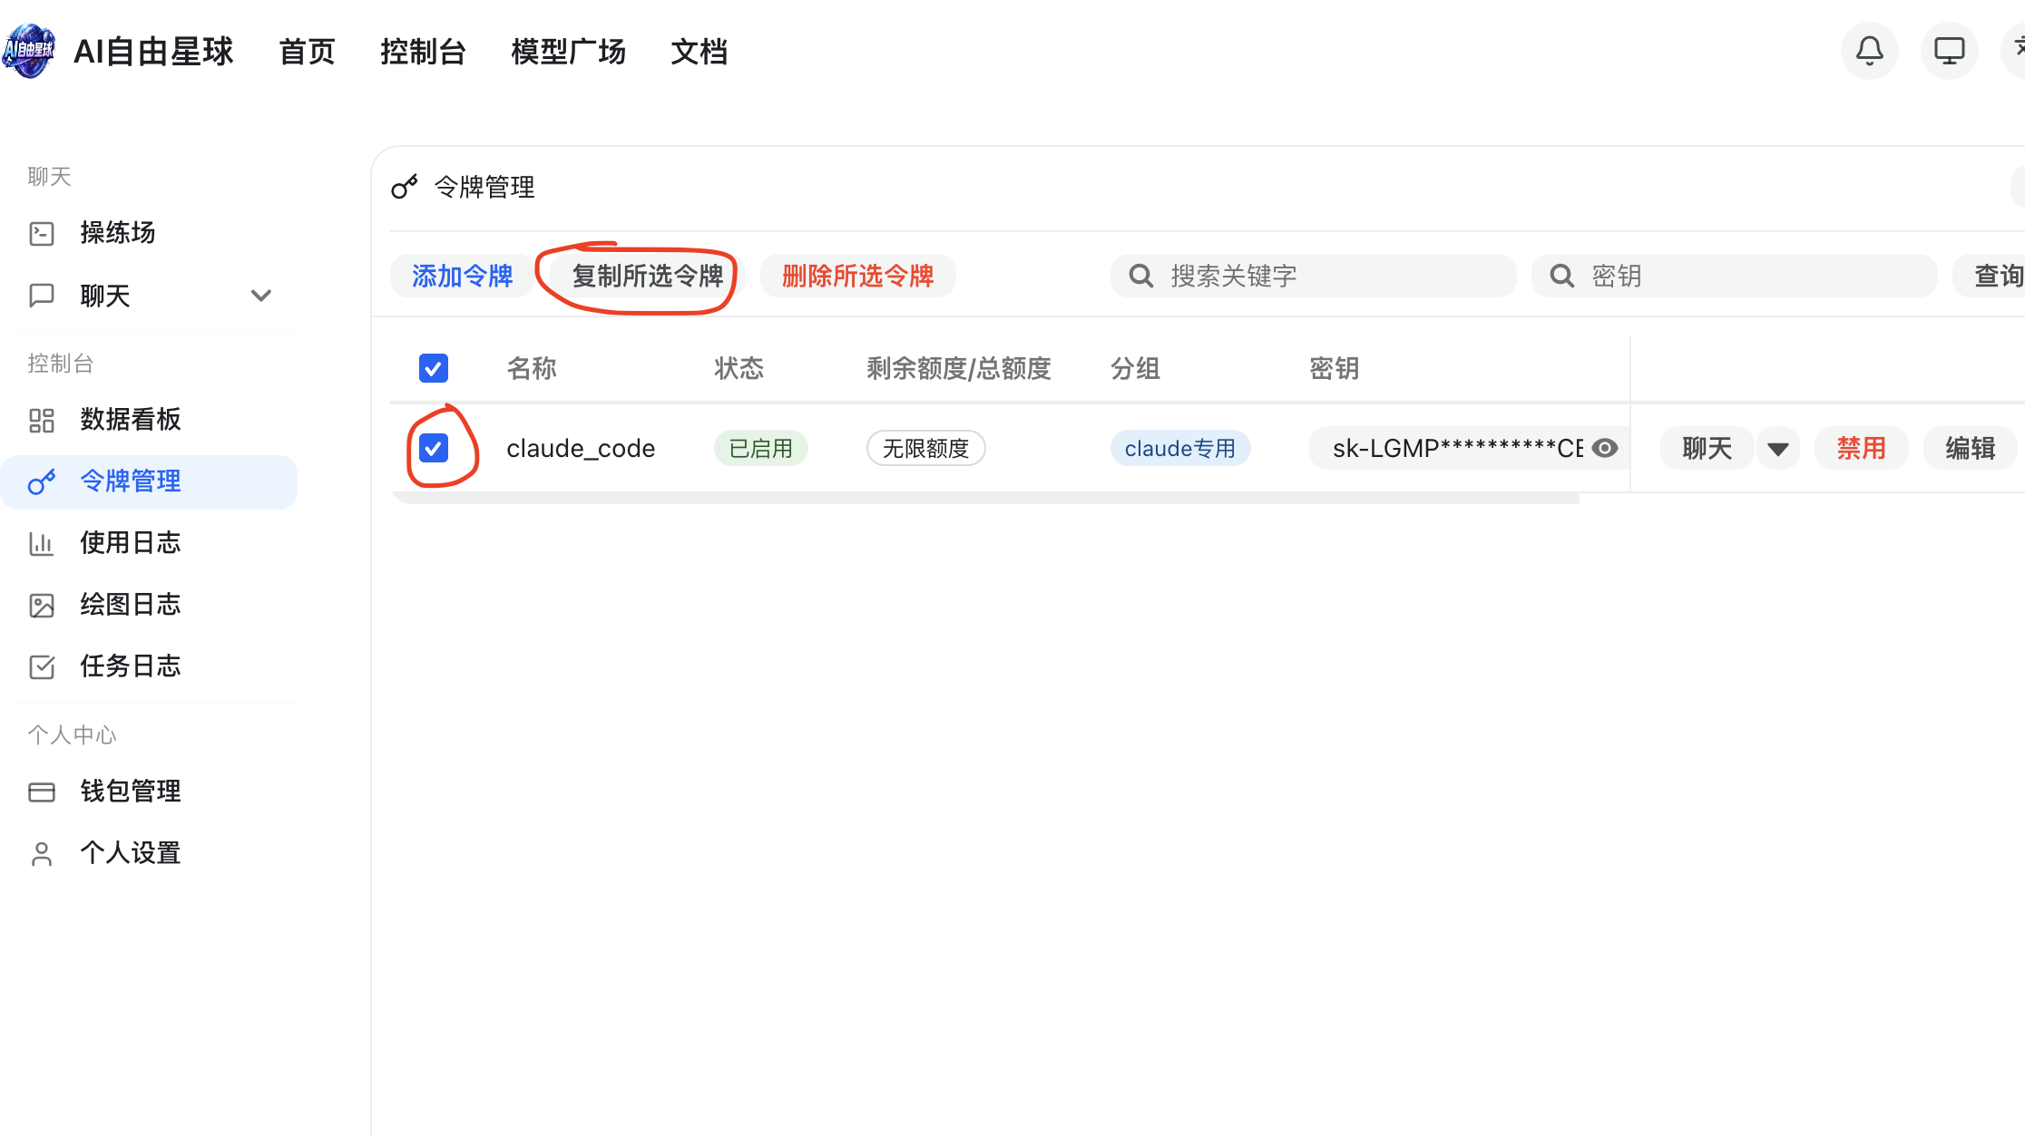Open the dropdown arrow next to 聊天 button
The width and height of the screenshot is (2025, 1137).
[1778, 449]
